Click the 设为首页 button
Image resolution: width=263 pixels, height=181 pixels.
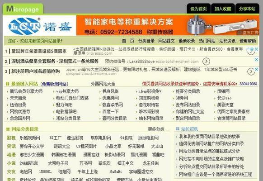198,9
